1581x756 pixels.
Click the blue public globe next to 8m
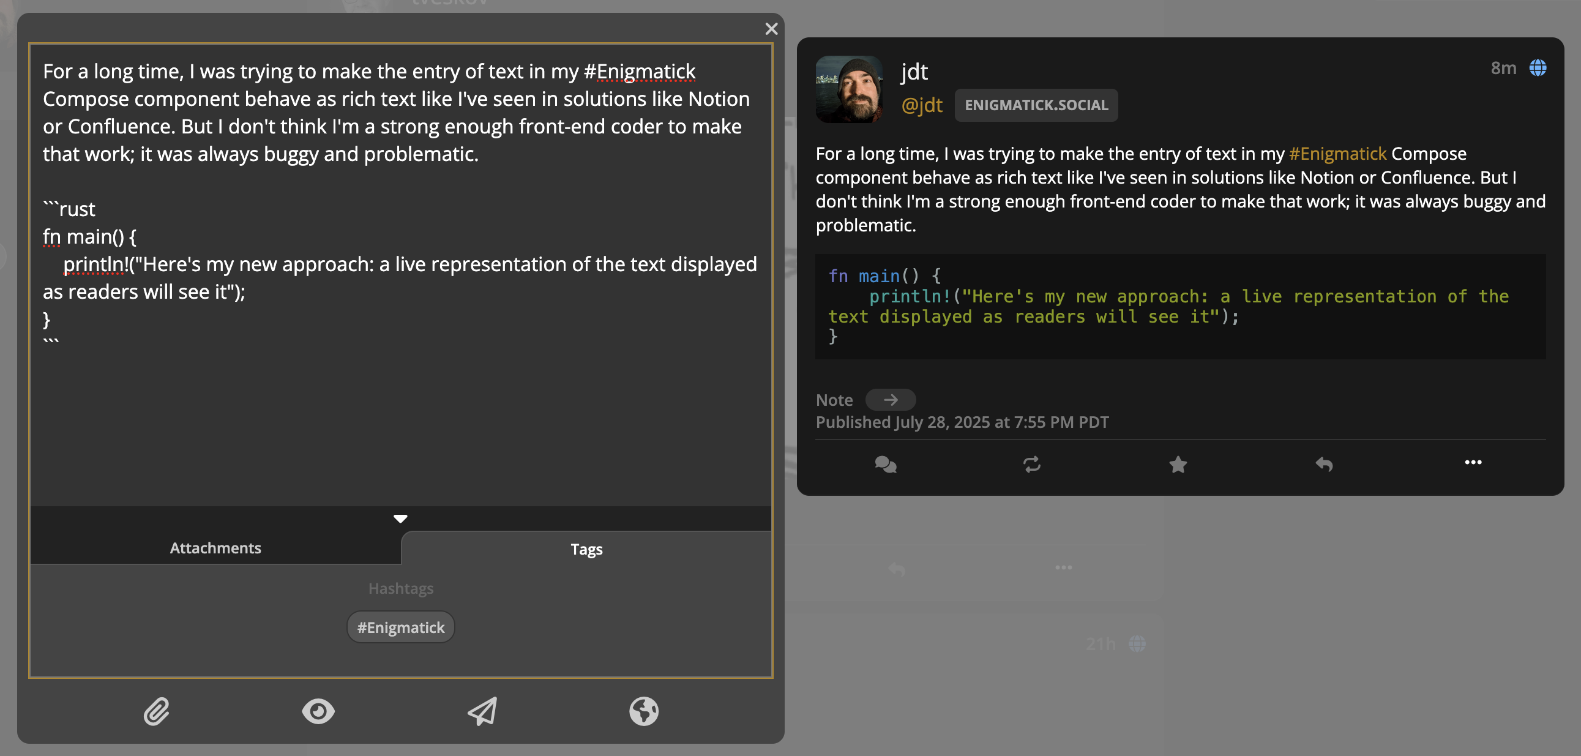(1537, 67)
